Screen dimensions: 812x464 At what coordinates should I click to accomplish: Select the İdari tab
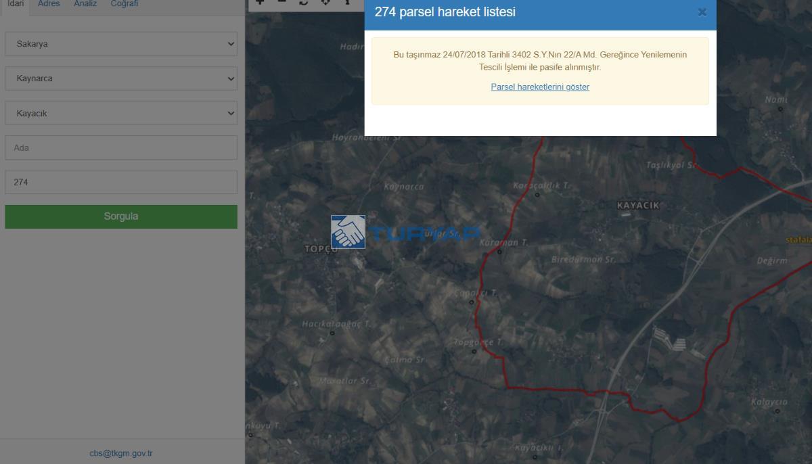pos(16,4)
